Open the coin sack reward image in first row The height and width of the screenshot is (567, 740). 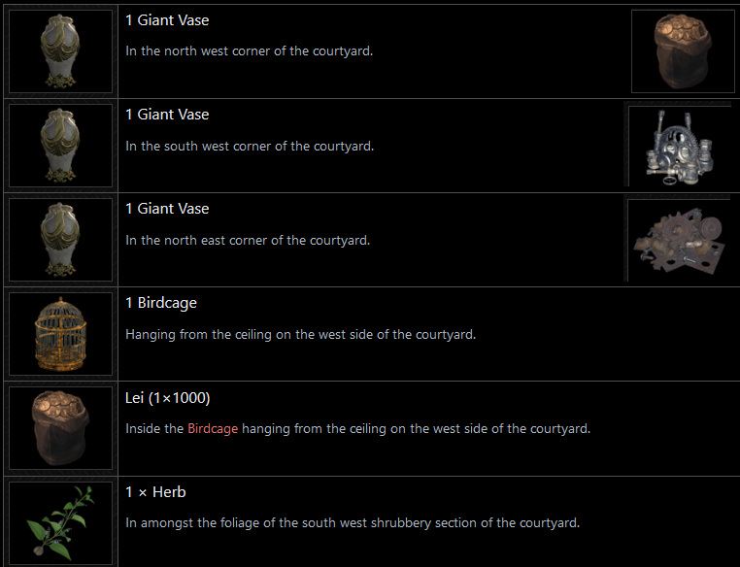682,50
